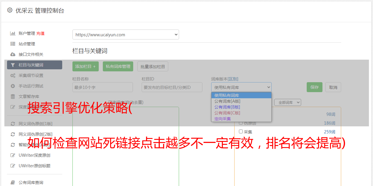Click the 接口文件相关 cloud upload icon
Viewport: 373px width, 186px height.
pos(13,54)
